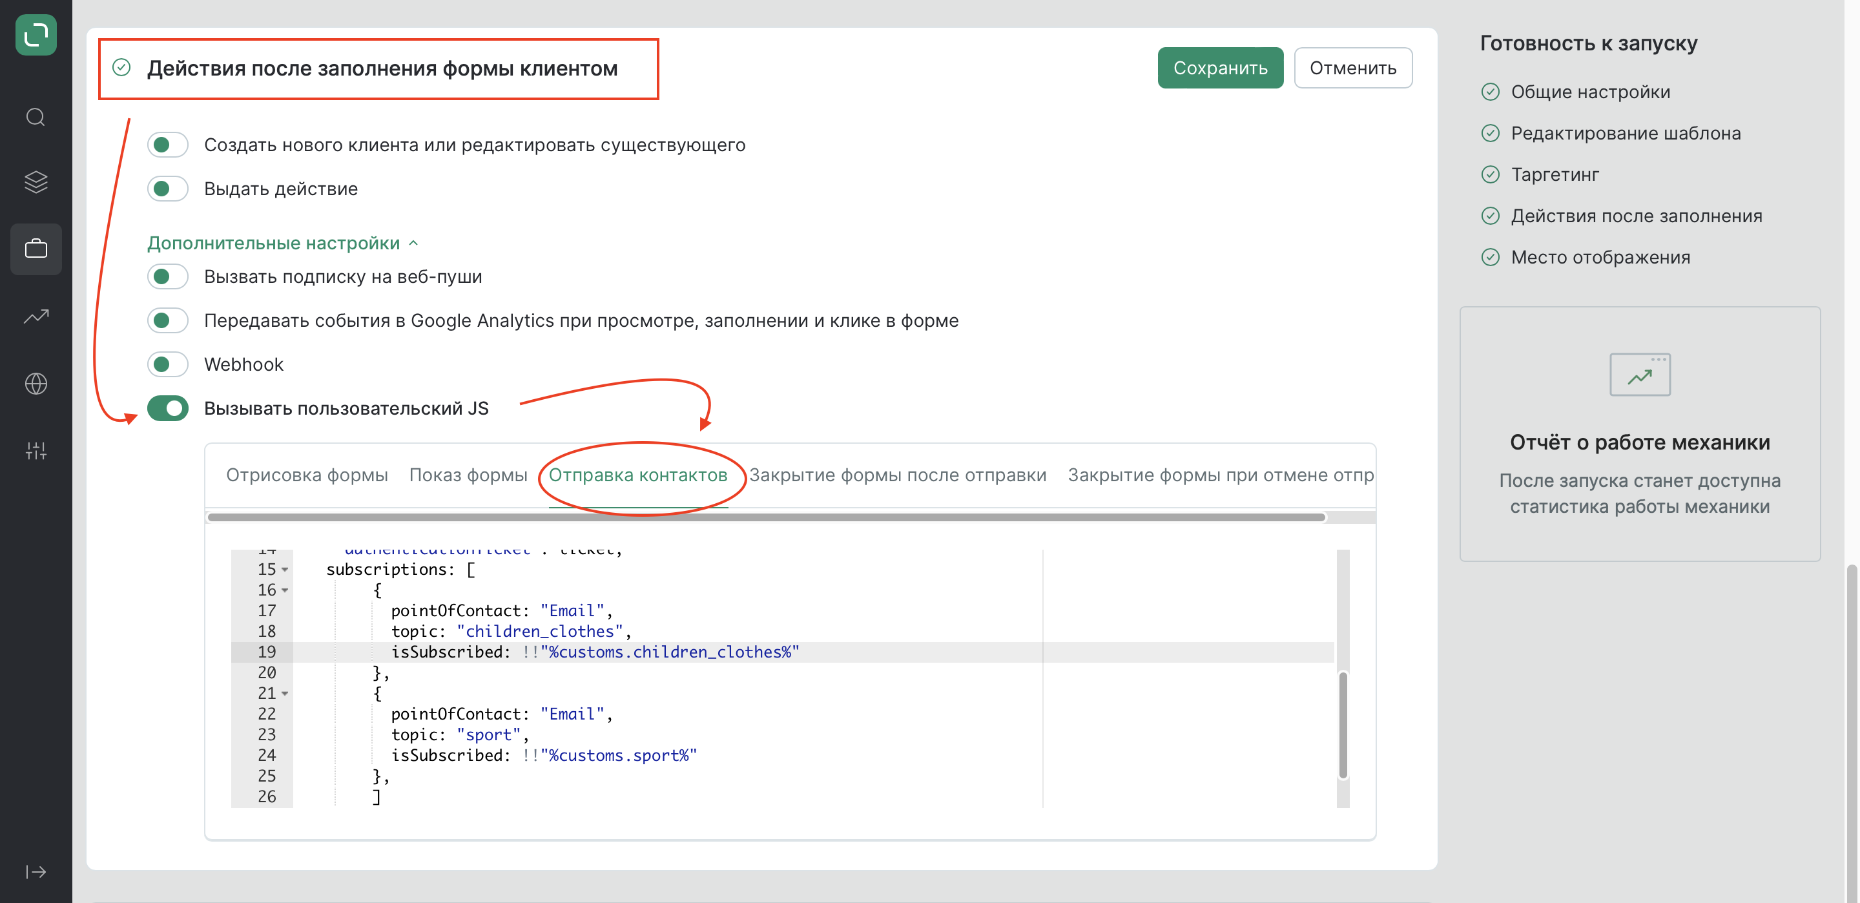This screenshot has height=903, width=1860.
Task: Collapse Дополнительные настройки section
Action: (282, 244)
